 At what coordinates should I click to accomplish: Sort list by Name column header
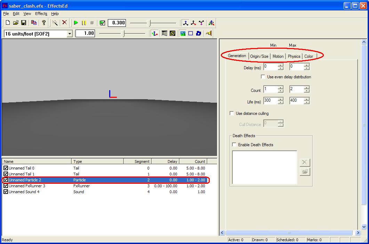tap(37, 161)
